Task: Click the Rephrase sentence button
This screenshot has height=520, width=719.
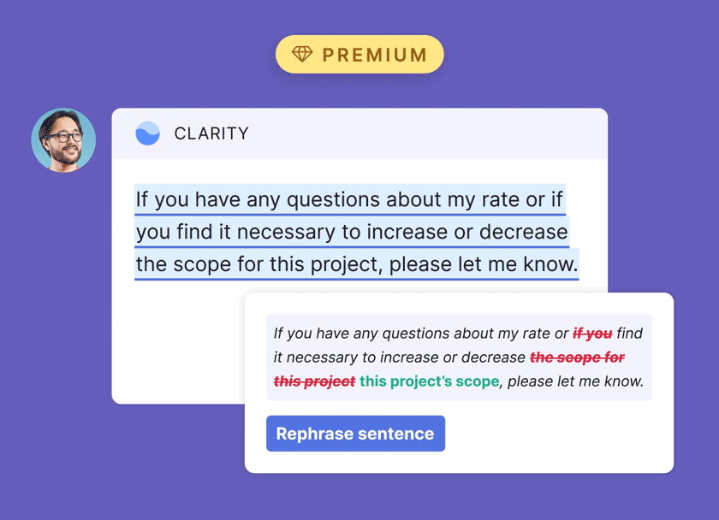Action: tap(355, 434)
